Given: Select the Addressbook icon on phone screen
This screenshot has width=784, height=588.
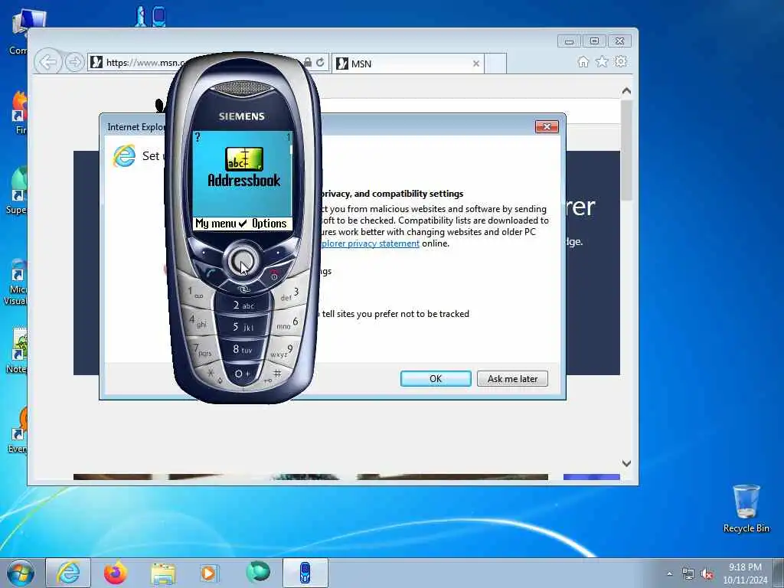Looking at the screenshot, I should click(244, 159).
